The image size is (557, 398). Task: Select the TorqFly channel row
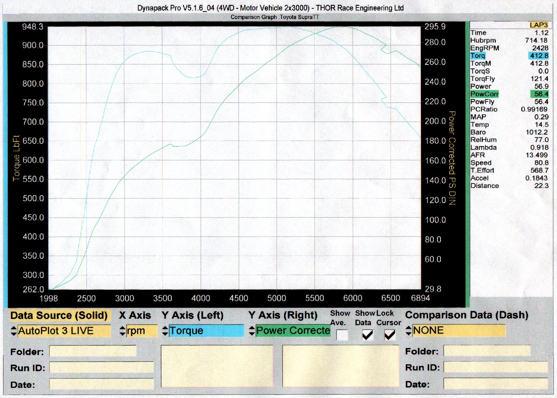click(509, 79)
